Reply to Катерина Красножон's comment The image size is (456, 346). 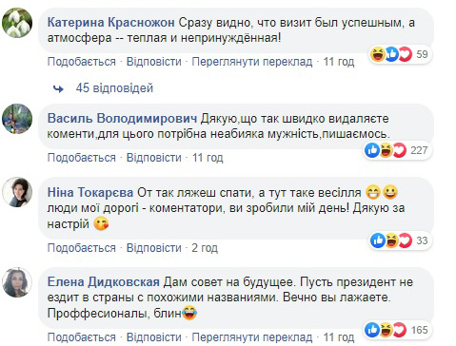coord(154,62)
